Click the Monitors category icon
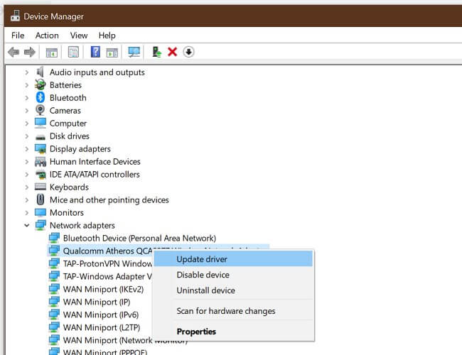The image size is (462, 355). point(41,212)
